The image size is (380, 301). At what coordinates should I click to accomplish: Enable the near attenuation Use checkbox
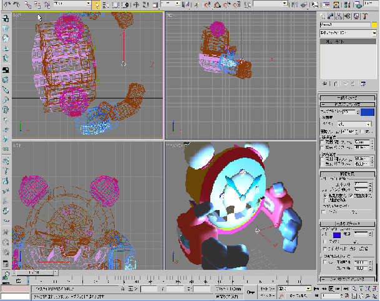(x=322, y=142)
